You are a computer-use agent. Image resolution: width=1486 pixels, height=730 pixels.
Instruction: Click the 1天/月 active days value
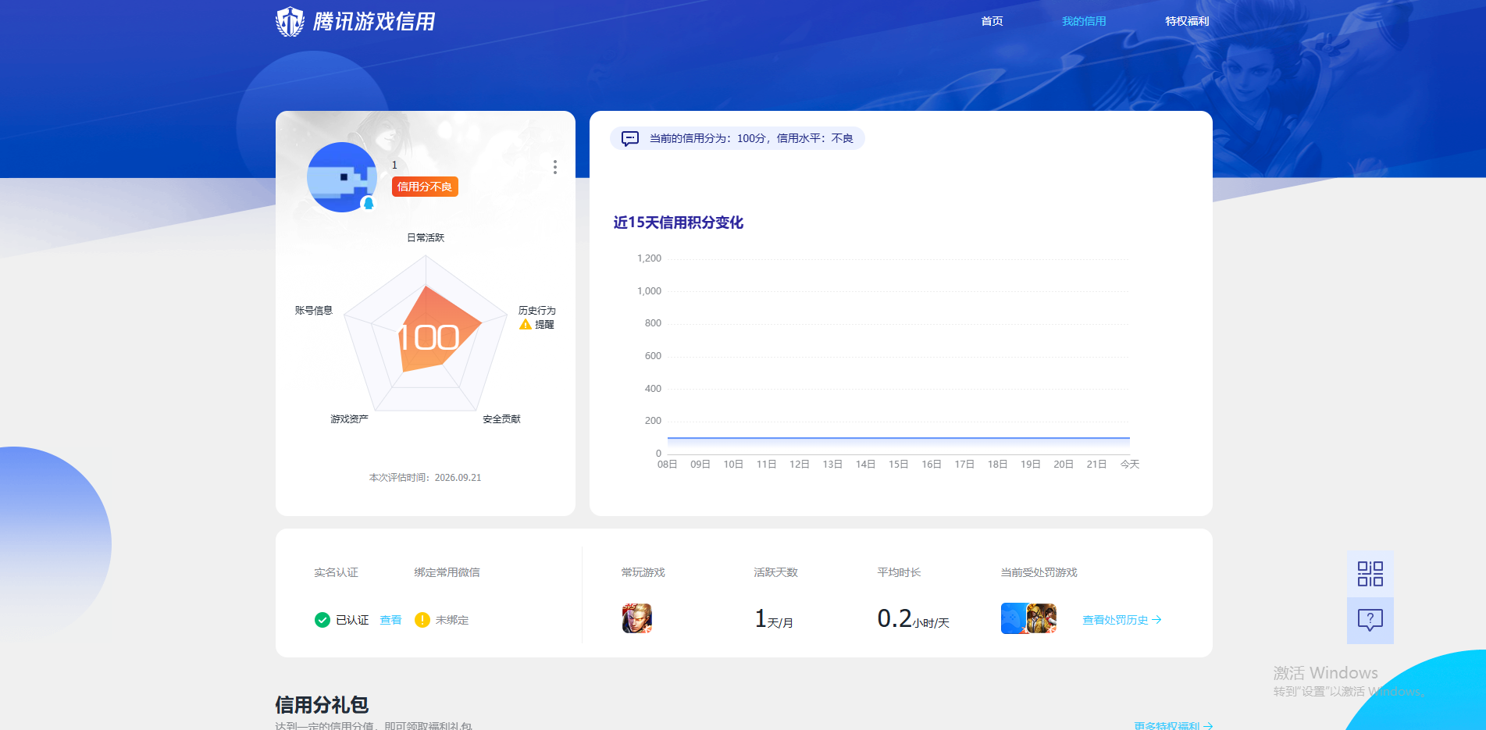coord(774,619)
